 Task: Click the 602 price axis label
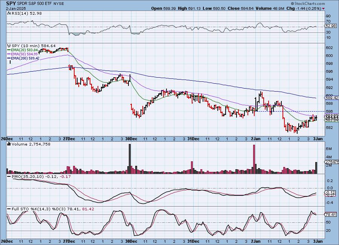click(329, 47)
